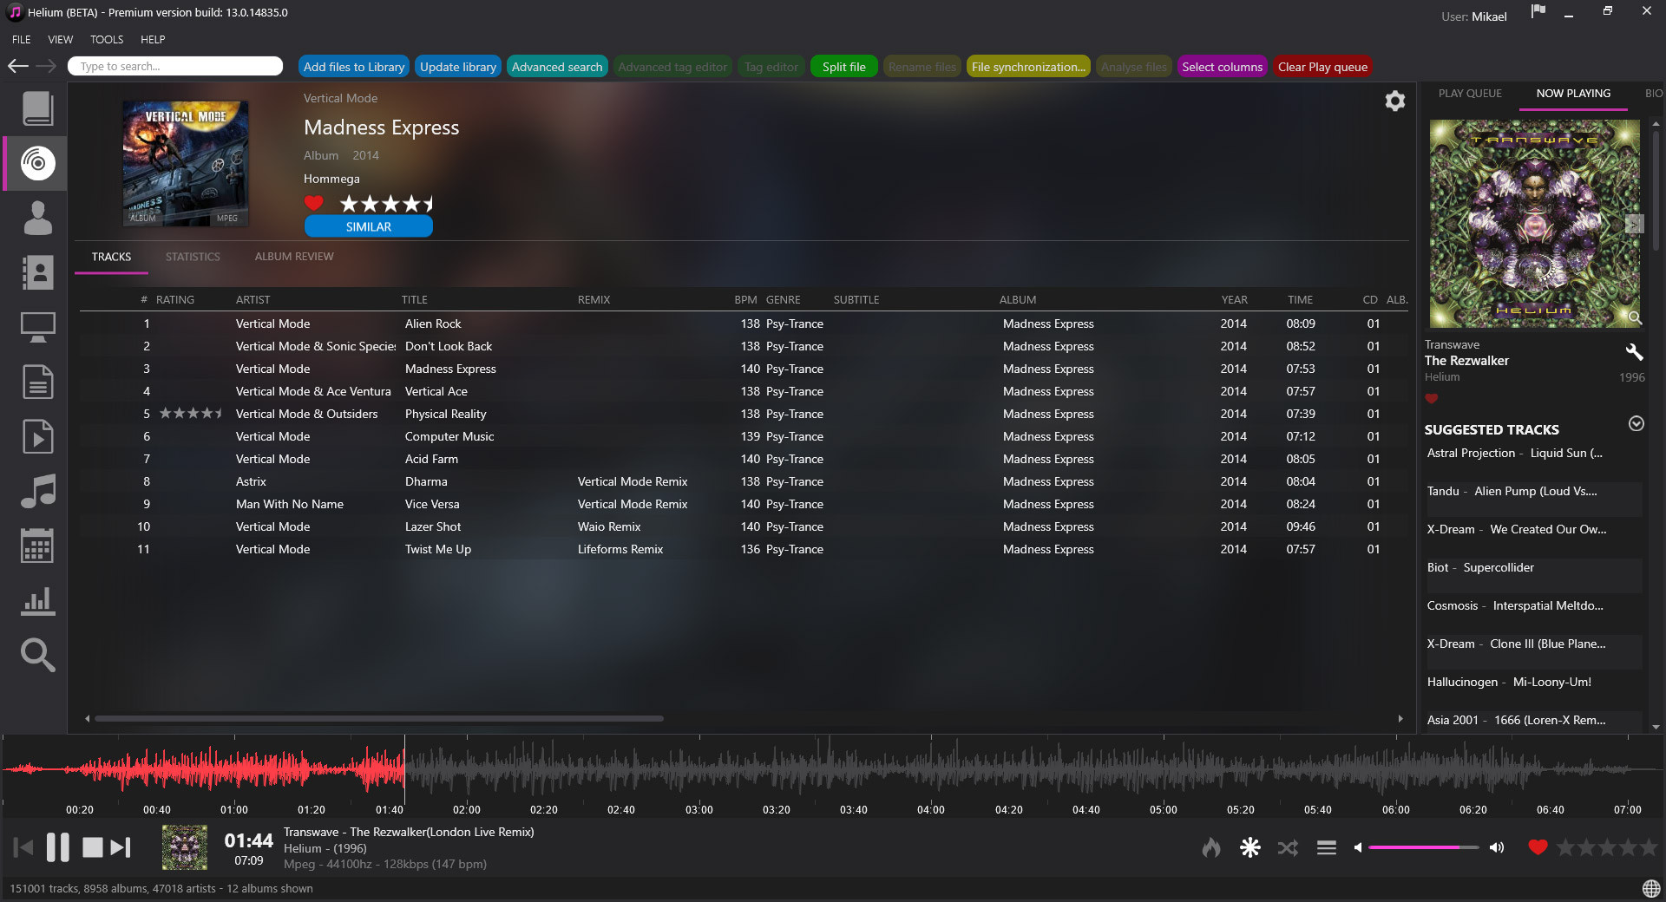1666x902 pixels.
Task: Click Select columns button
Action: (x=1222, y=67)
